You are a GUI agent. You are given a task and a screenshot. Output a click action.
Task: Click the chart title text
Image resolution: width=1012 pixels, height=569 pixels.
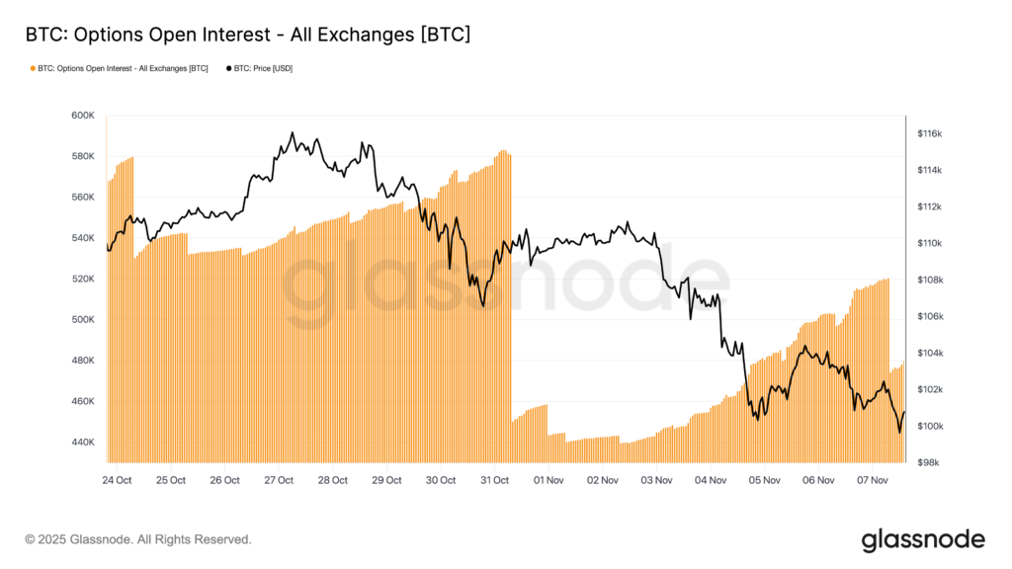[x=247, y=36]
